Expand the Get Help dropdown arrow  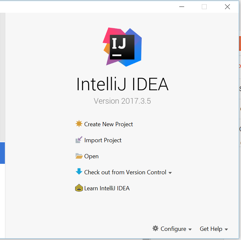click(x=226, y=230)
